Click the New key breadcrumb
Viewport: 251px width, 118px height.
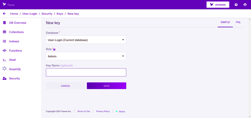click(x=73, y=14)
